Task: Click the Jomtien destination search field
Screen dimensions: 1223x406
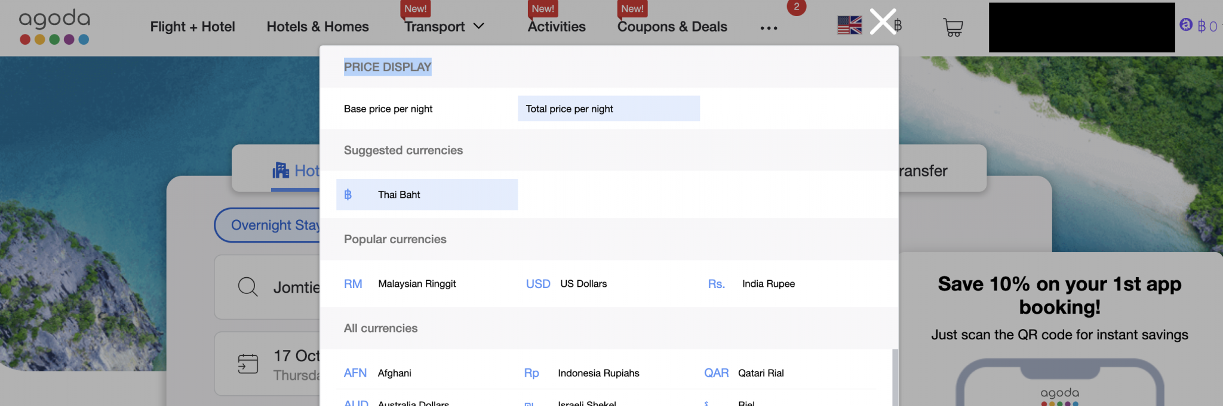Action: (x=268, y=287)
